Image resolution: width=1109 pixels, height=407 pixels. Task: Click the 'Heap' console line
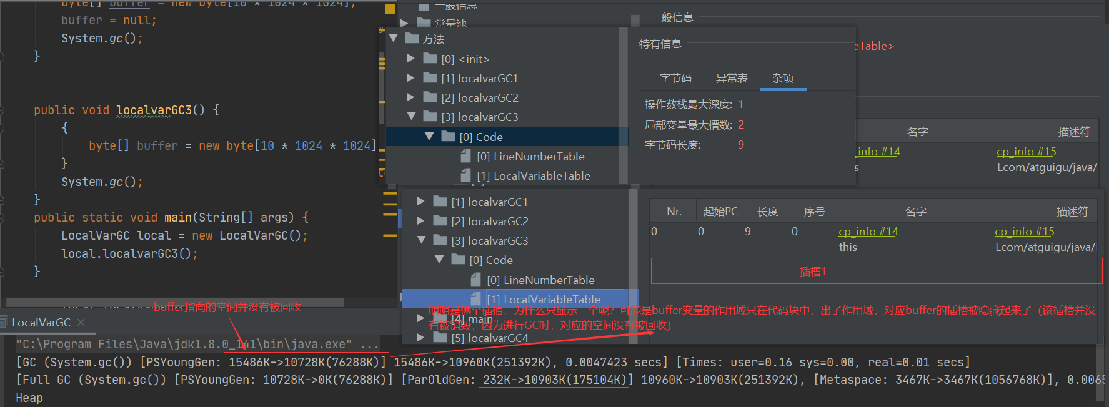coord(29,398)
